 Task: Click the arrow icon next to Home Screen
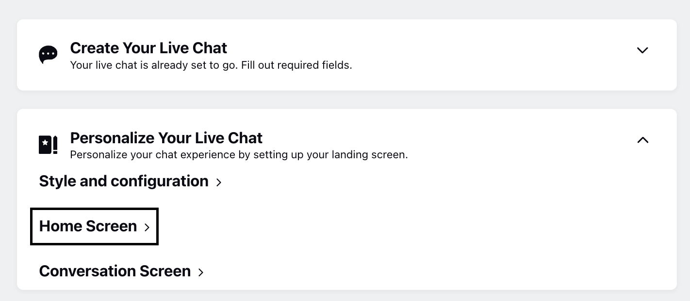[x=147, y=227]
